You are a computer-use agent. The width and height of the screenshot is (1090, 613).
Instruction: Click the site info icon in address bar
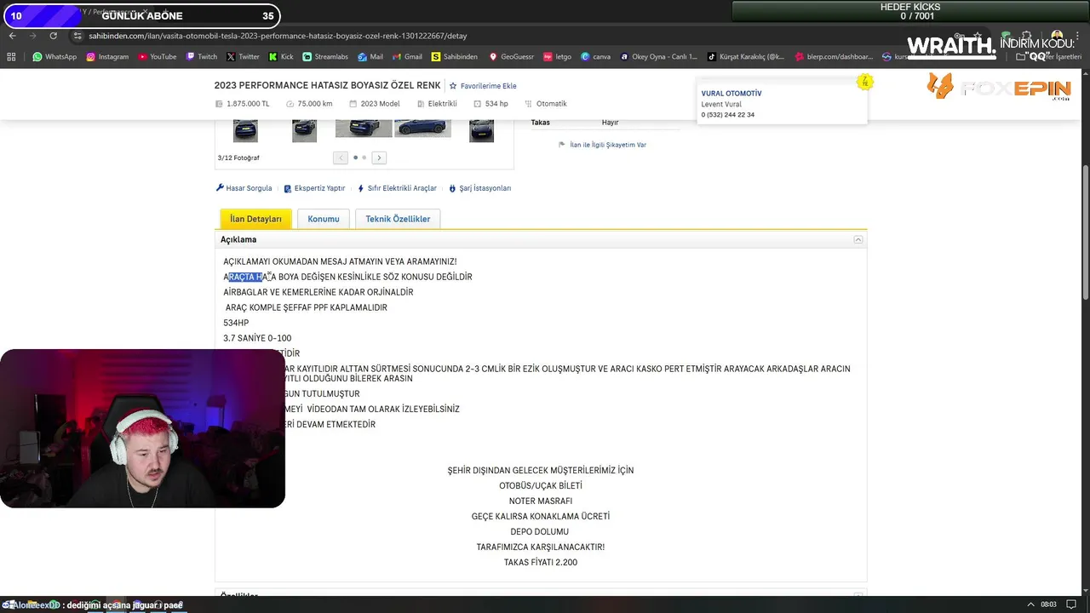click(77, 36)
